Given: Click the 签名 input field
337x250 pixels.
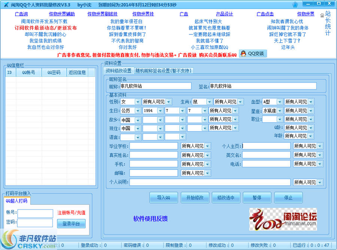Looking at the screenshot, I should (263, 86).
